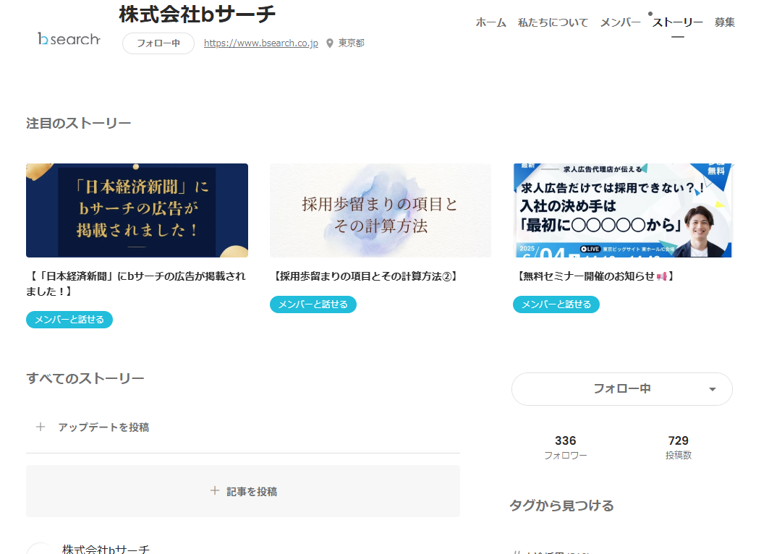
Task: Click メンバーと話せる tag under 無料セミナー story
Action: (556, 304)
